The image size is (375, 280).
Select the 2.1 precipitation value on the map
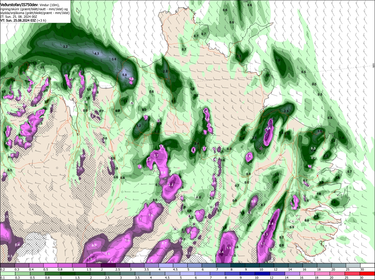pos(238,56)
